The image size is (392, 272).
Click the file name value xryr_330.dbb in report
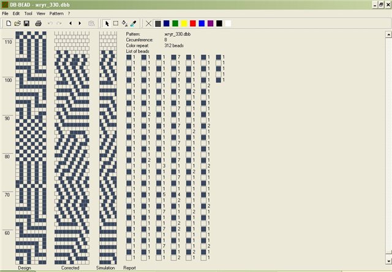pyautogui.click(x=178, y=34)
